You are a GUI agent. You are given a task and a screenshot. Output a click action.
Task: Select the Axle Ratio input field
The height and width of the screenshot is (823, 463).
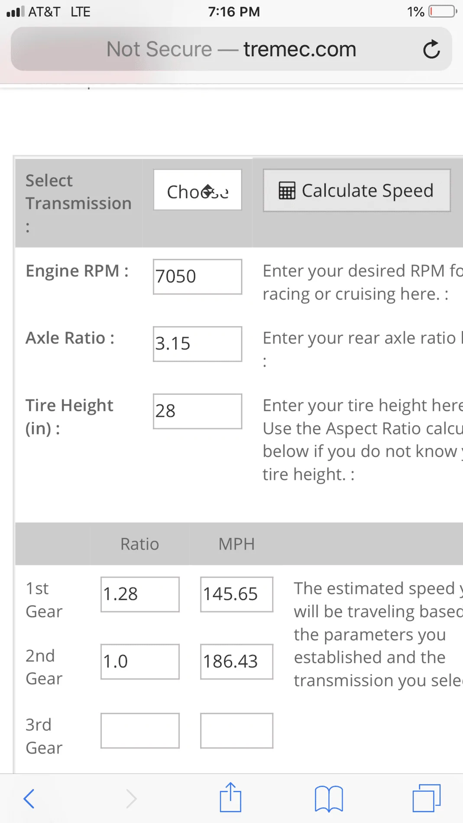(x=198, y=344)
